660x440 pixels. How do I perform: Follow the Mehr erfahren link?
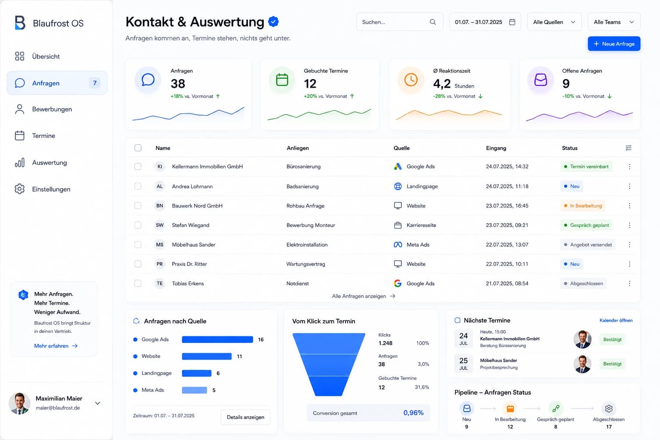tap(56, 346)
